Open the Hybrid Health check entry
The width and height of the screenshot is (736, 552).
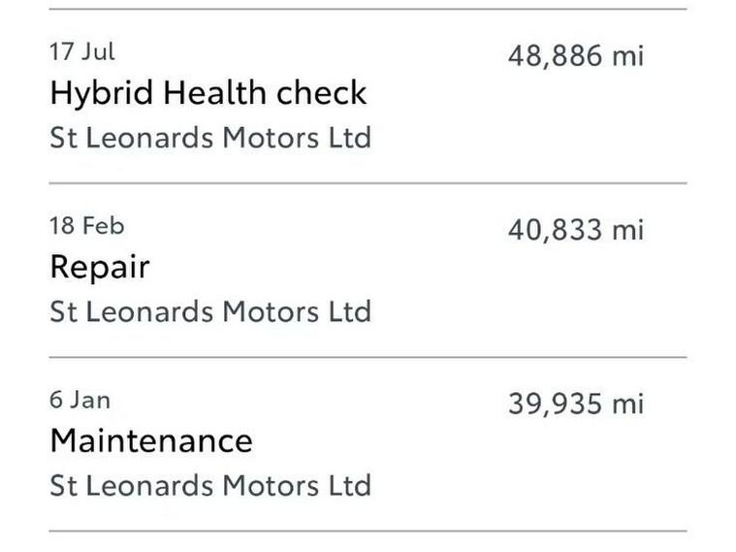[368, 96]
